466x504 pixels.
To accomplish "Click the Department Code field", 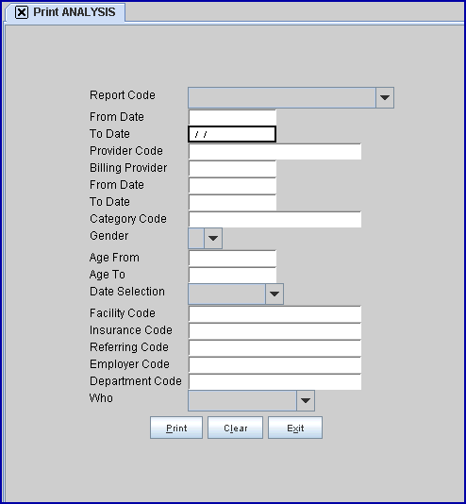I will (x=275, y=381).
